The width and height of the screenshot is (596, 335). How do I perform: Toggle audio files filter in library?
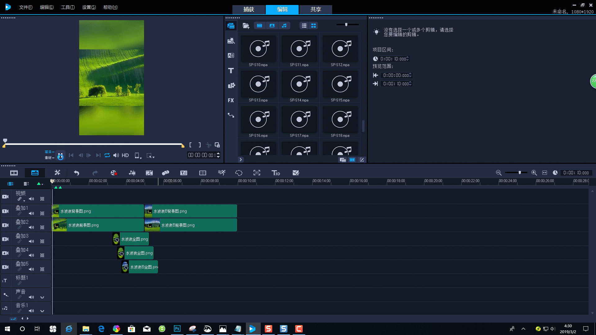pyautogui.click(x=284, y=25)
